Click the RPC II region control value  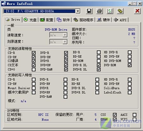coord(43,114)
